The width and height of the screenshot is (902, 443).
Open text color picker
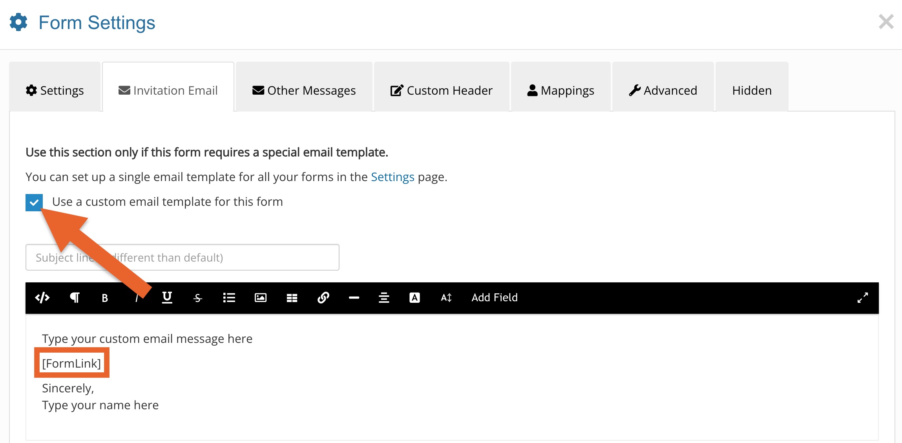414,298
